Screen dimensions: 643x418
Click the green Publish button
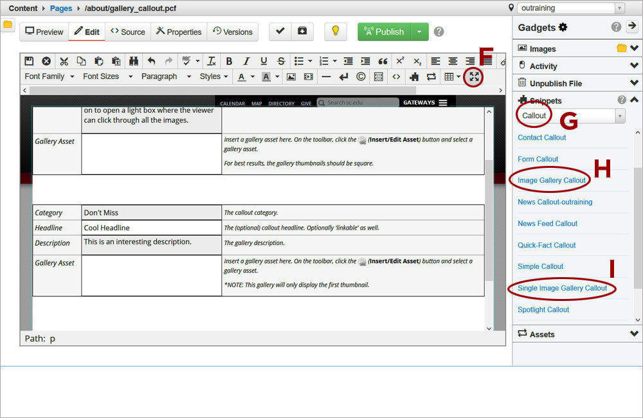pos(385,32)
